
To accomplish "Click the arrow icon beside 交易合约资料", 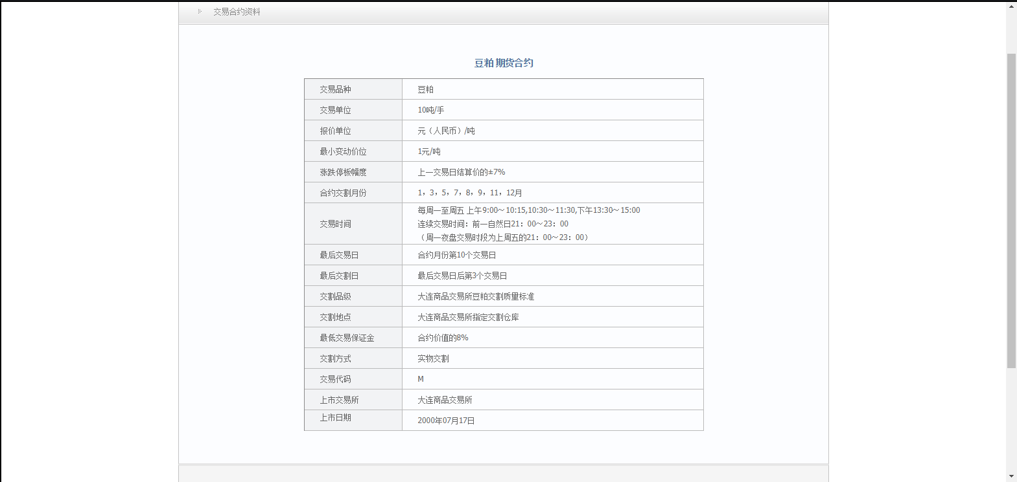I will [200, 12].
